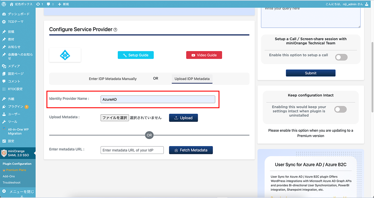
Task: Click ファイルを選択 file chooser button
Action: click(x=115, y=118)
